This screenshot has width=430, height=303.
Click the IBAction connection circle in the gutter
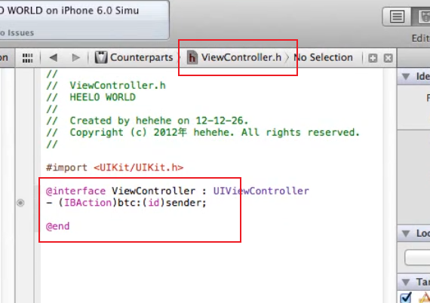coord(20,203)
